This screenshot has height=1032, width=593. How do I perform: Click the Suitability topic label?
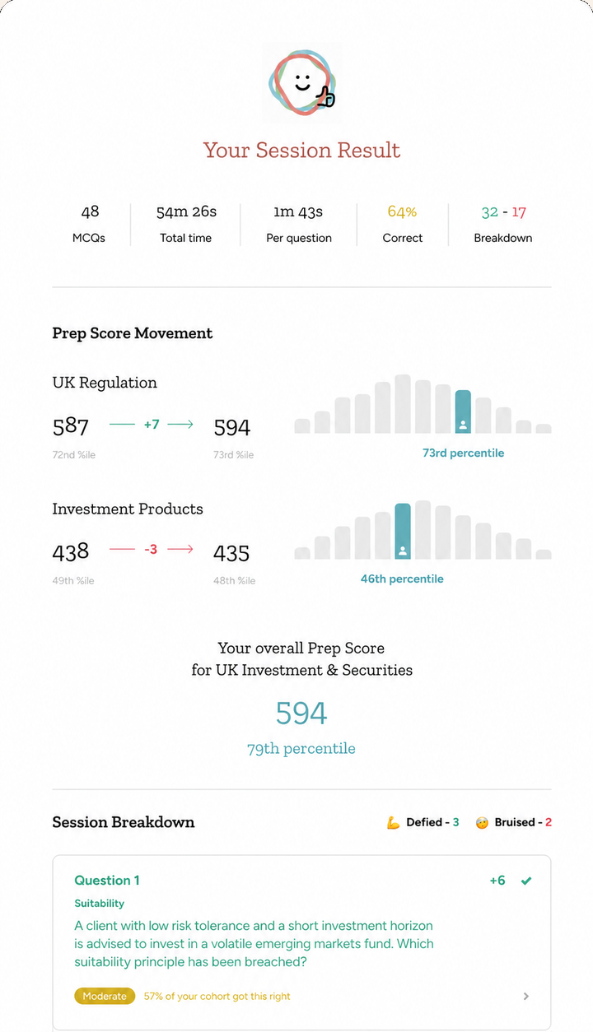click(x=100, y=903)
